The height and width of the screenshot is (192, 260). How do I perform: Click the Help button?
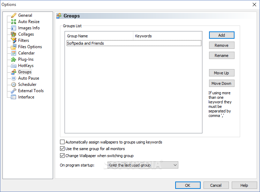click(x=244, y=185)
